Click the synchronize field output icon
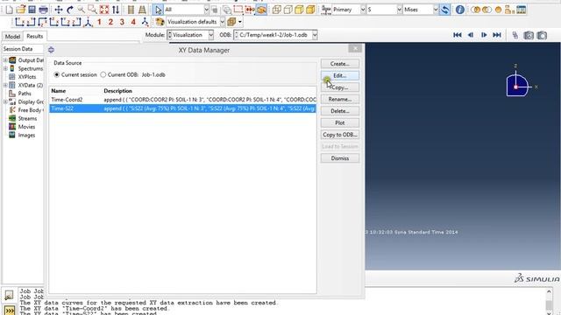The width and height of the screenshot is (561, 315). (x=444, y=10)
